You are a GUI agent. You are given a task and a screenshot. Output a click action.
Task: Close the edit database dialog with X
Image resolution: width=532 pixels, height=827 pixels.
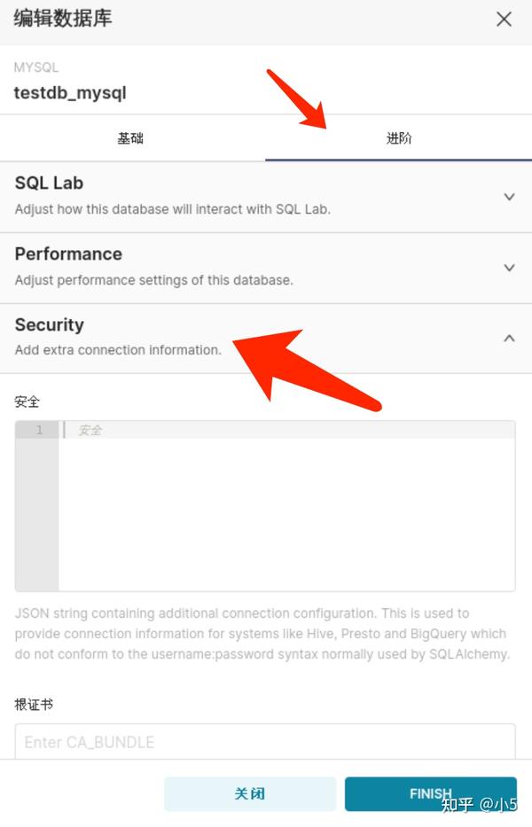tap(504, 19)
